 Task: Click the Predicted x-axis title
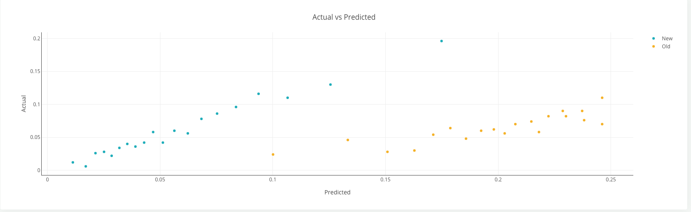[x=337, y=192]
